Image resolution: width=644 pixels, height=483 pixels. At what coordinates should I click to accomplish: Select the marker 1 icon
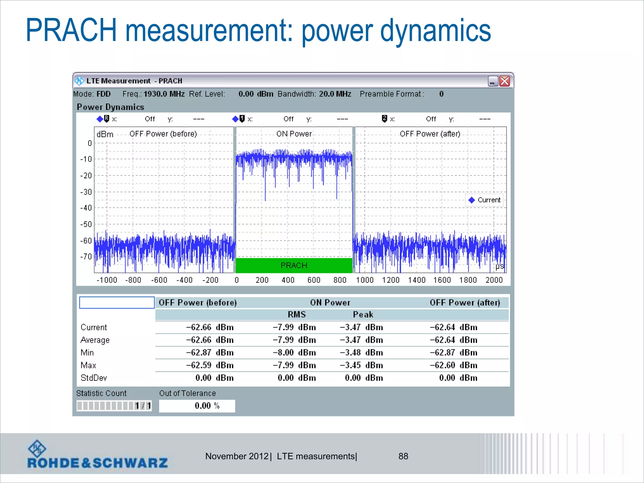tap(242, 119)
